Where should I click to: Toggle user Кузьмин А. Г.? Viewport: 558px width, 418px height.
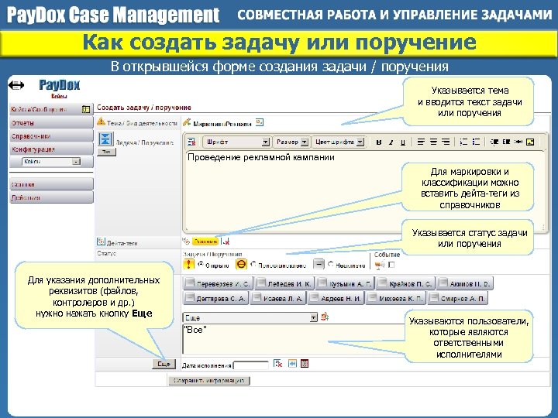(345, 283)
